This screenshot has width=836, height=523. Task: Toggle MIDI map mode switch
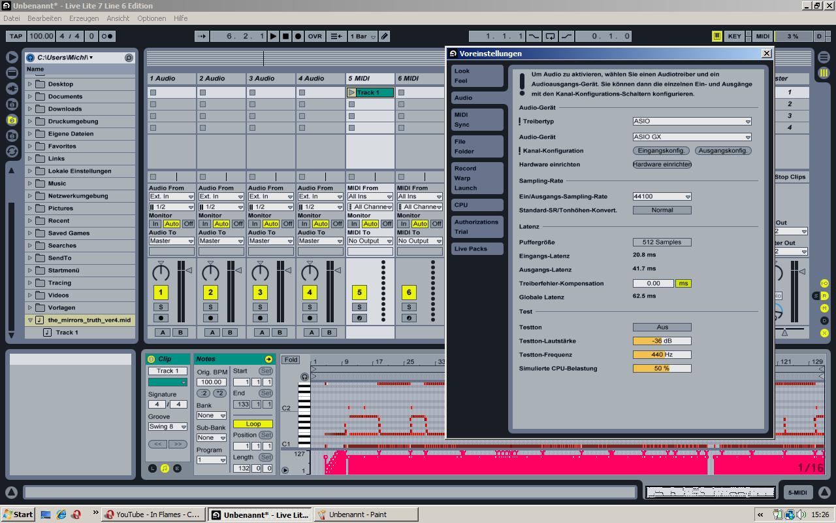click(x=762, y=37)
